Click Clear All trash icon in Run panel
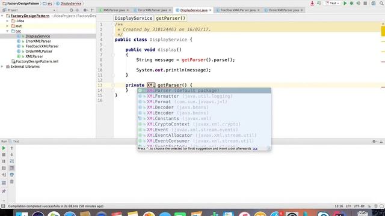 [x=11, y=181]
